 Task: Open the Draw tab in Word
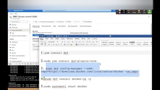coord(52,39)
